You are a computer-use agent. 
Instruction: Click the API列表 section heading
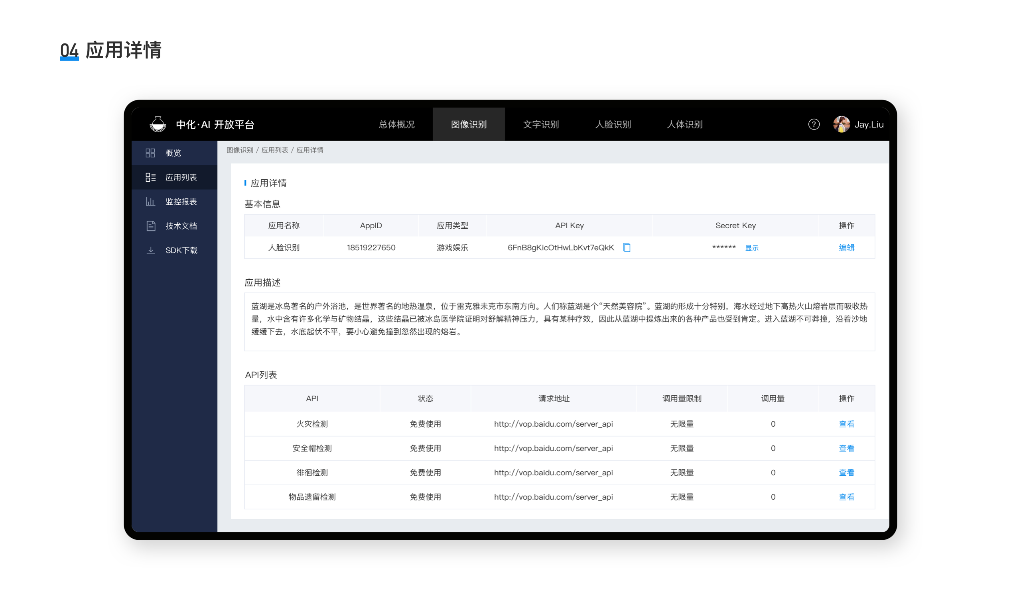tap(261, 375)
